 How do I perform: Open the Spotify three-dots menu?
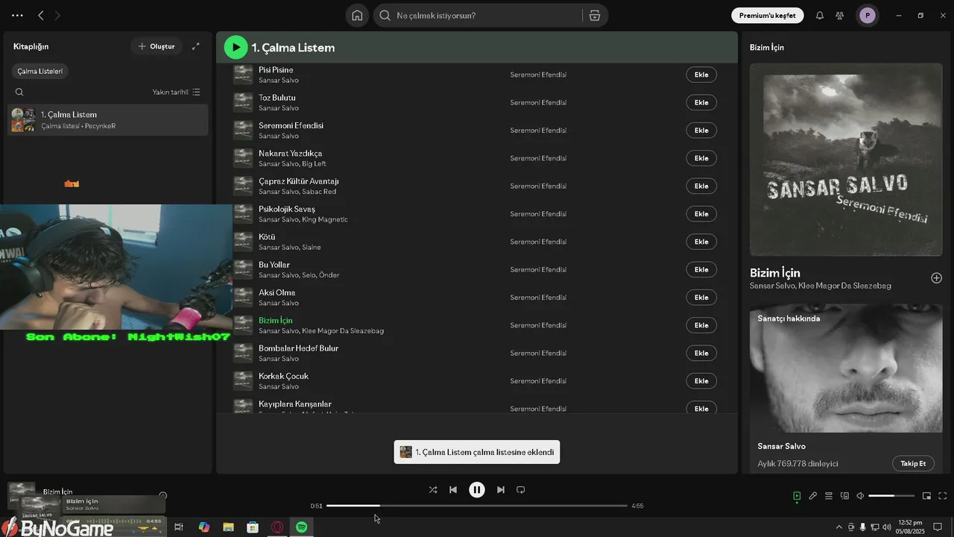[17, 15]
